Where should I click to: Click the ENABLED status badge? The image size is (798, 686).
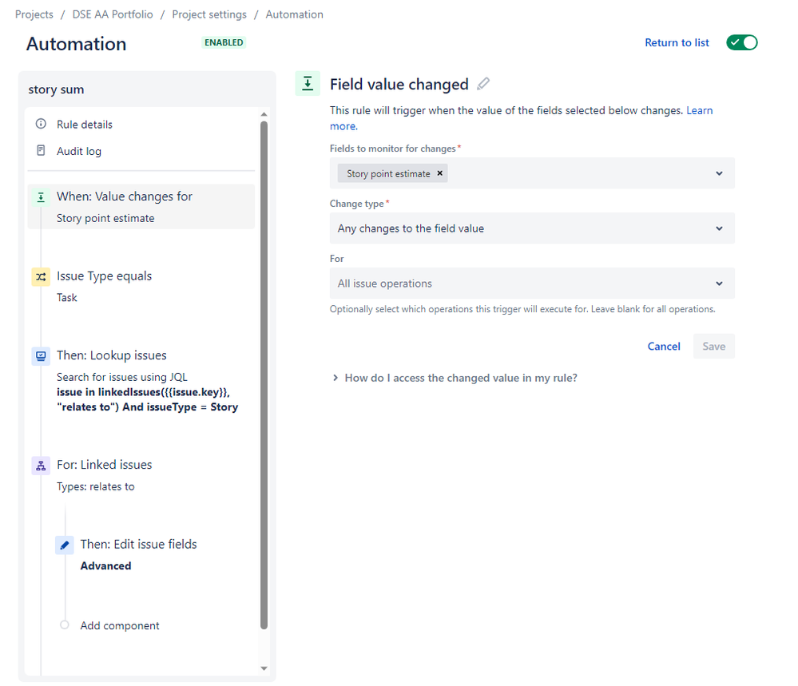click(224, 43)
